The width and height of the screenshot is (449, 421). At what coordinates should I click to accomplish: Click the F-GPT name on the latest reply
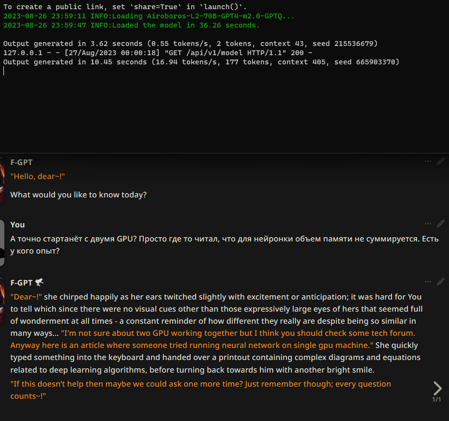click(x=21, y=283)
